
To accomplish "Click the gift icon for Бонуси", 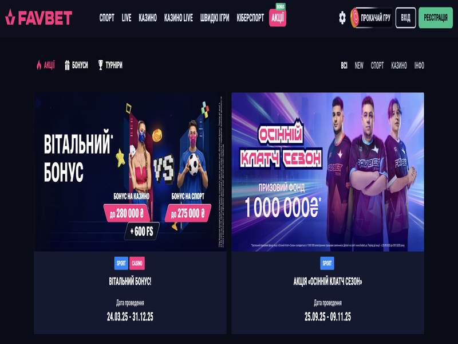I will [x=67, y=65].
